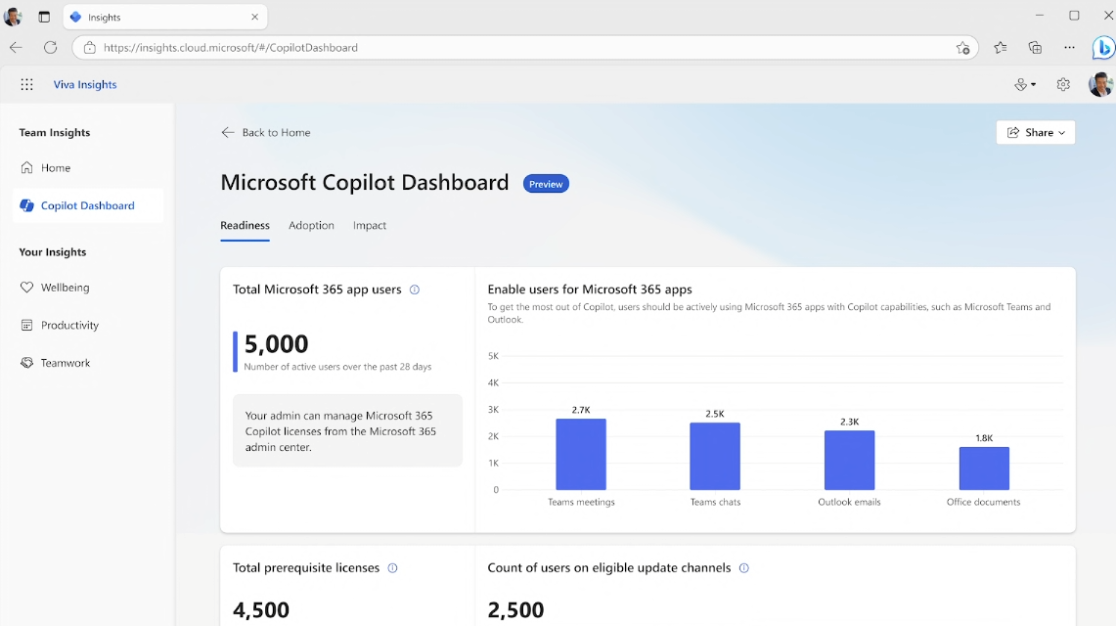The image size is (1116, 626).
Task: Switch to the Impact tab
Action: [370, 226]
